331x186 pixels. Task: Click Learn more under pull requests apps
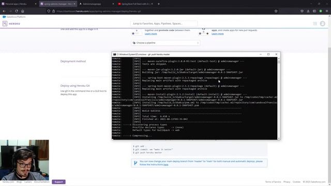point(217,34)
